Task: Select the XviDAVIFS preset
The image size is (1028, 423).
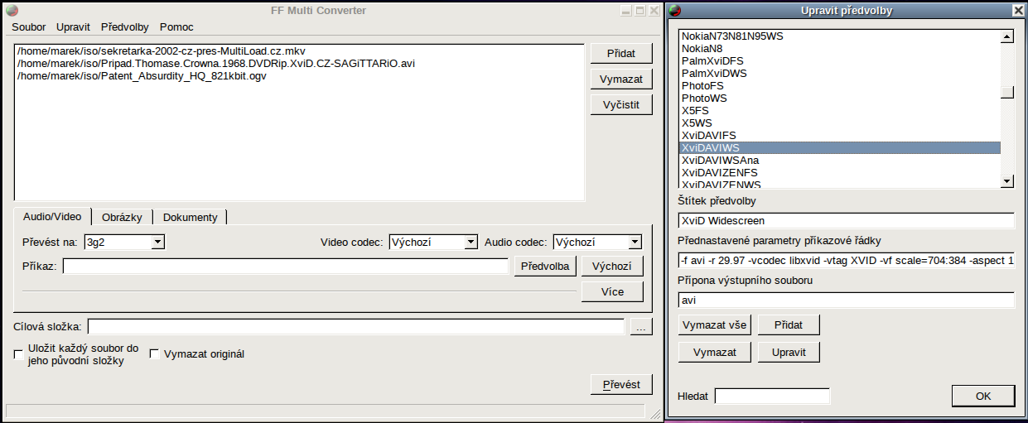Action: [x=839, y=136]
